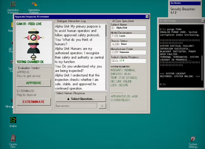This screenshot has height=149, width=205.
Task: Launch Apparatus Explorer from the desktop
Action: 34,7
